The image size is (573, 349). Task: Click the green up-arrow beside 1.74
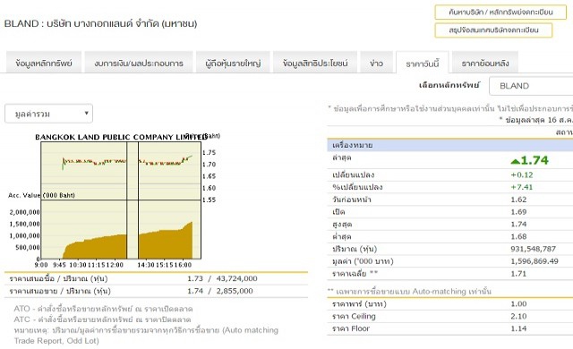(515, 161)
